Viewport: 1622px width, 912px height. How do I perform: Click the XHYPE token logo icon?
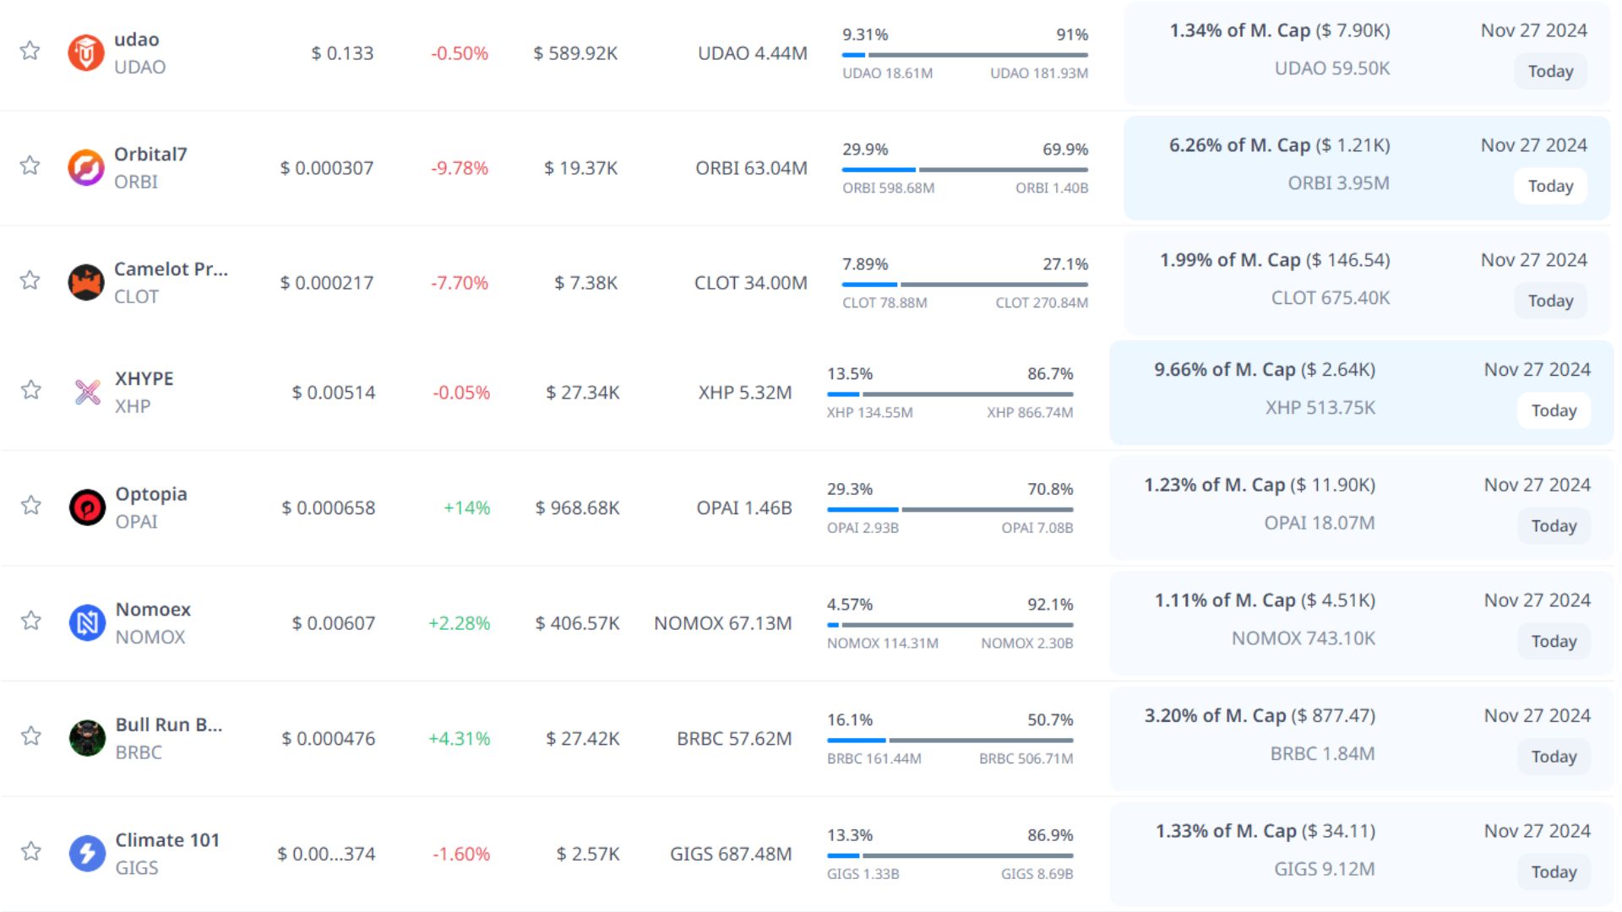coord(87,392)
